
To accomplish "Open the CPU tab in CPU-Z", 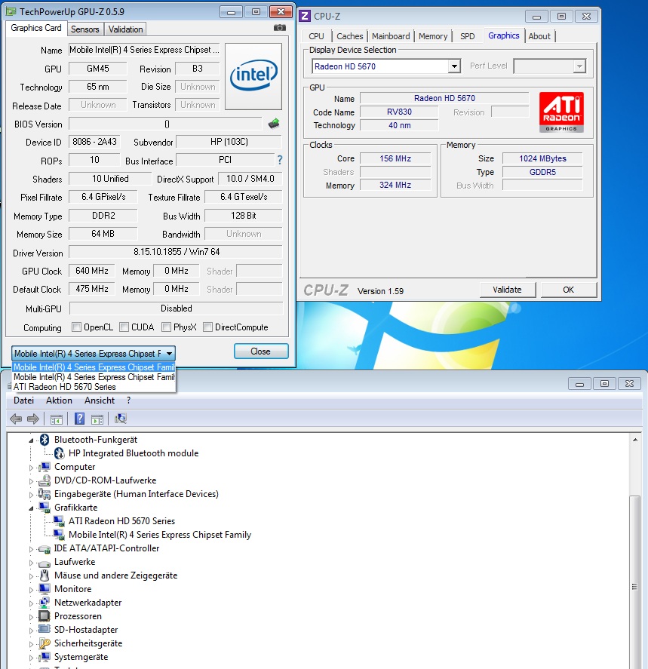I will [x=316, y=36].
